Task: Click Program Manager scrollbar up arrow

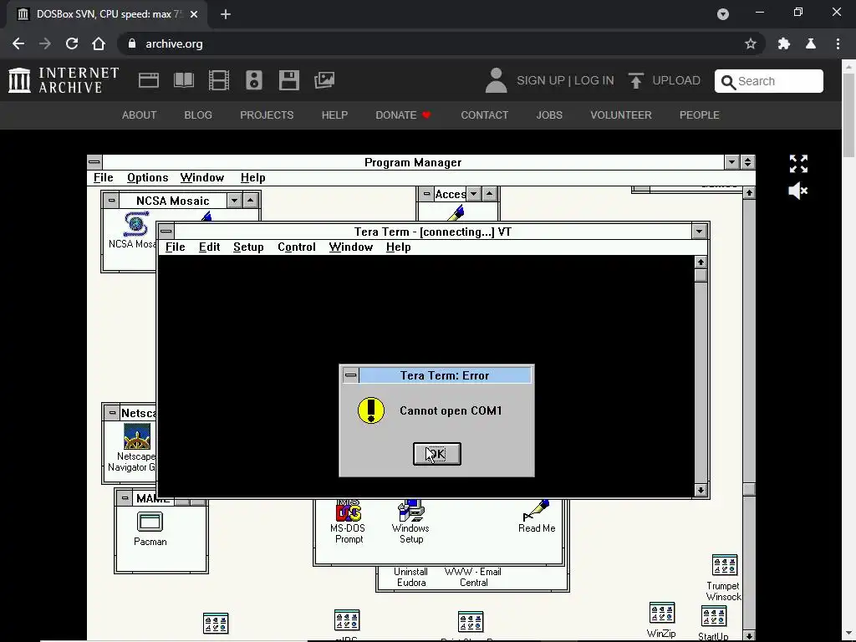Action: pos(749,193)
